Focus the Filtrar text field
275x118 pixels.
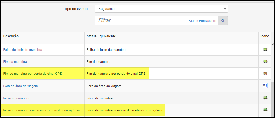[141, 21]
